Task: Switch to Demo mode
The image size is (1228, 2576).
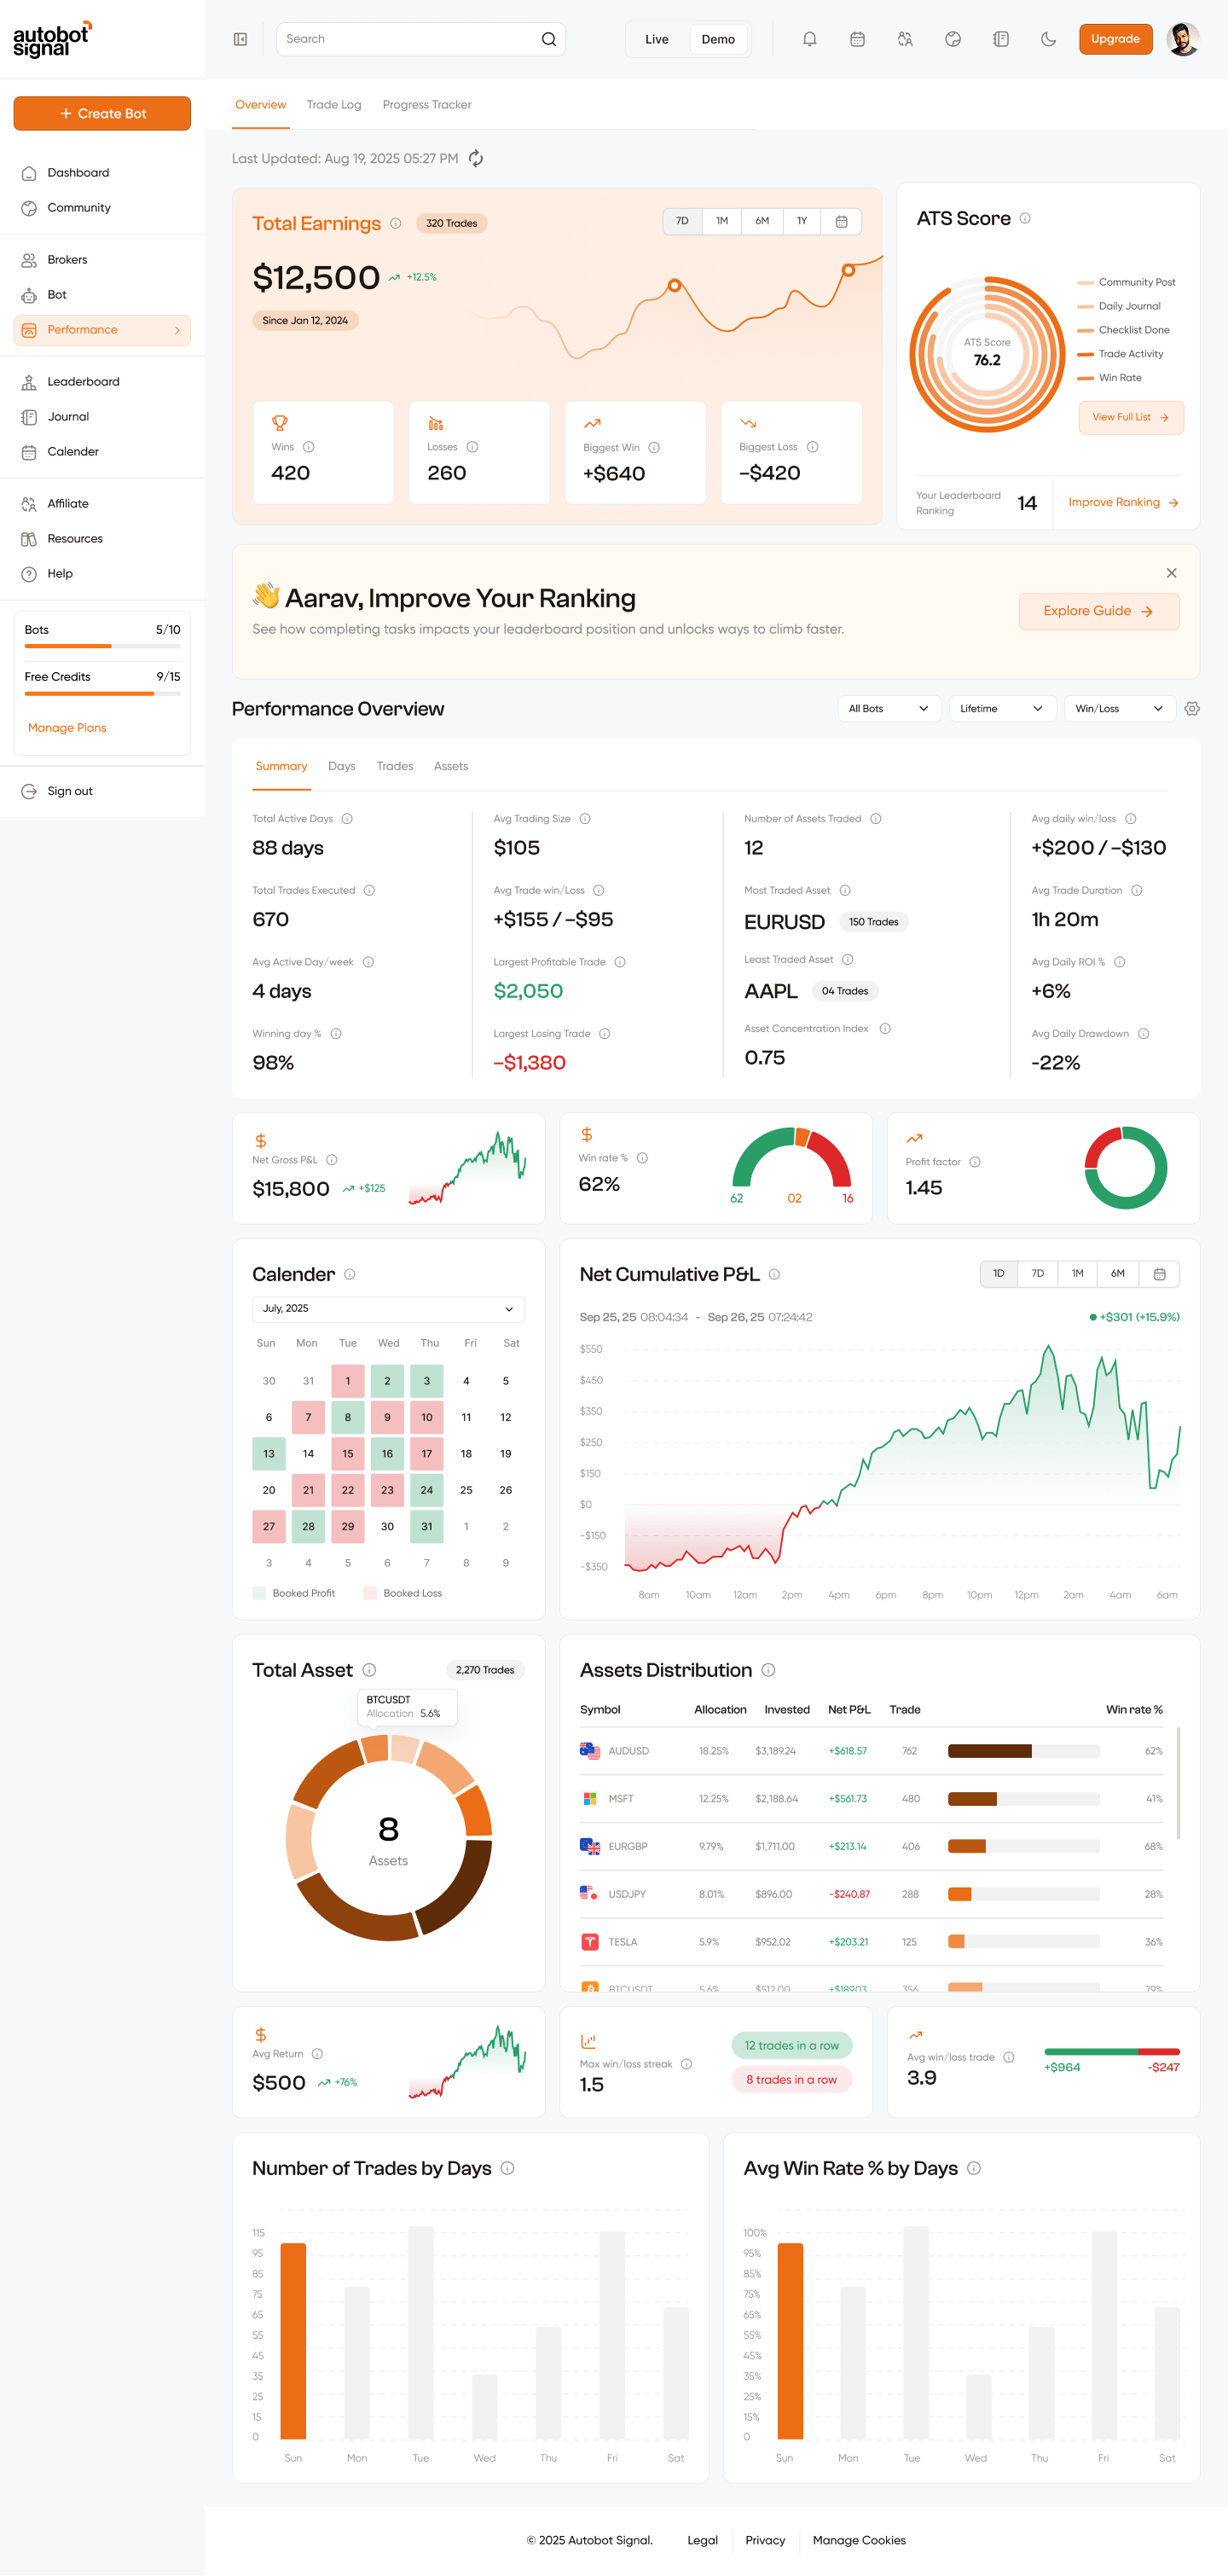Action: click(718, 39)
